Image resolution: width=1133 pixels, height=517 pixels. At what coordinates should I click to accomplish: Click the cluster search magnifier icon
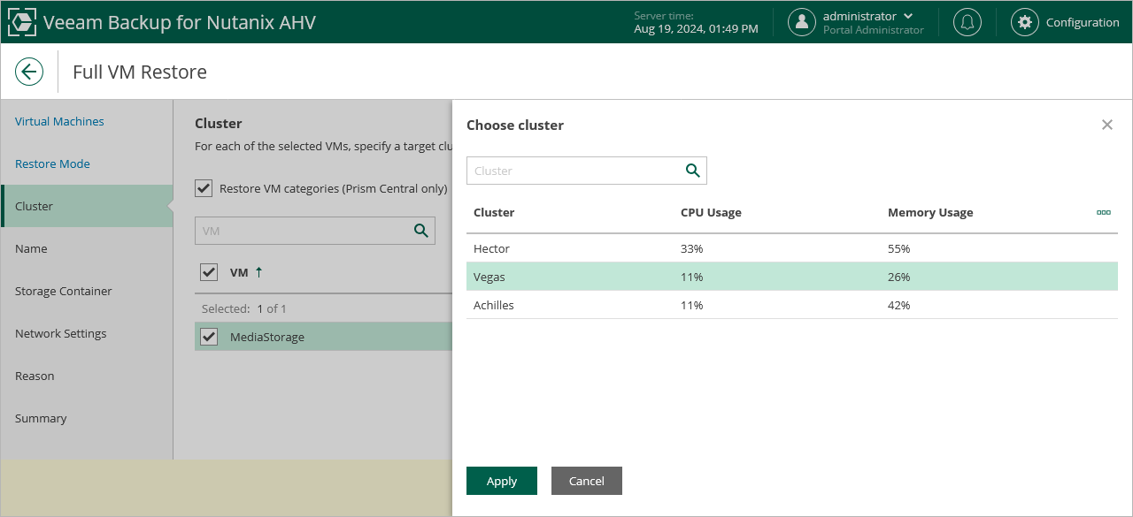(693, 171)
